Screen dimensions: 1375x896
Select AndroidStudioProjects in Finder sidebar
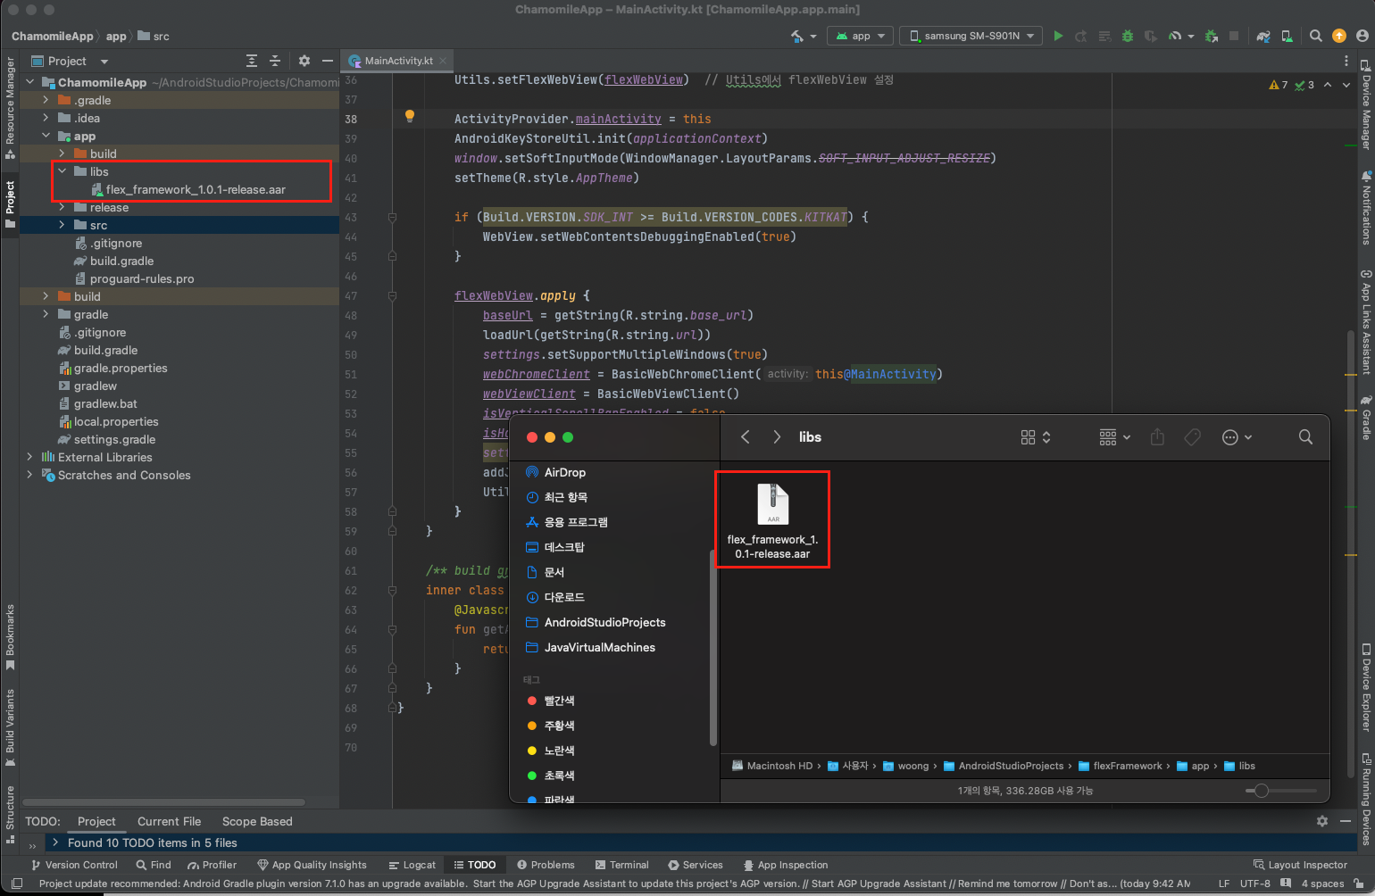(x=604, y=622)
